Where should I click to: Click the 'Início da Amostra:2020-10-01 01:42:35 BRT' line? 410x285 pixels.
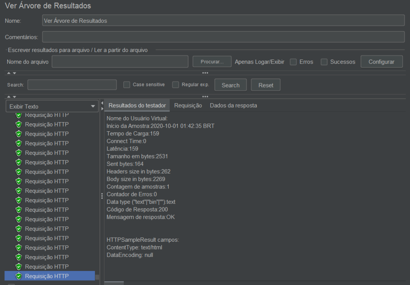161,126
